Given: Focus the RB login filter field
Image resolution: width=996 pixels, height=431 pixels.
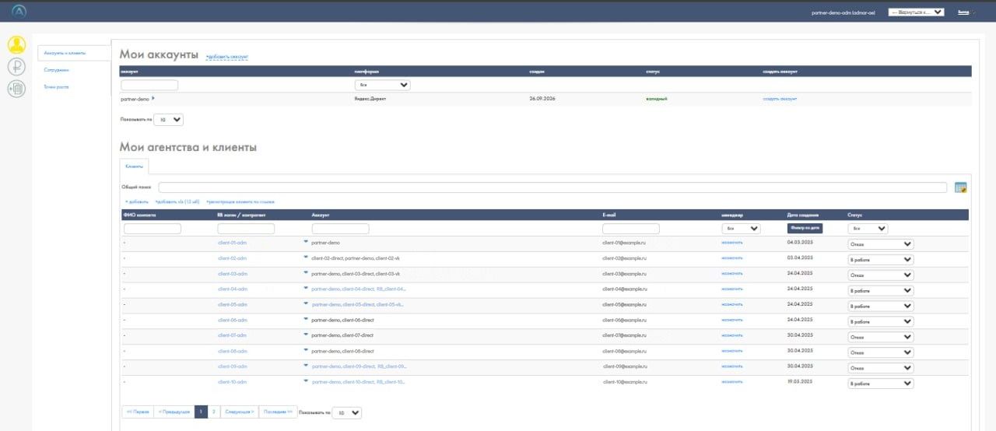Looking at the screenshot, I should [x=246, y=229].
